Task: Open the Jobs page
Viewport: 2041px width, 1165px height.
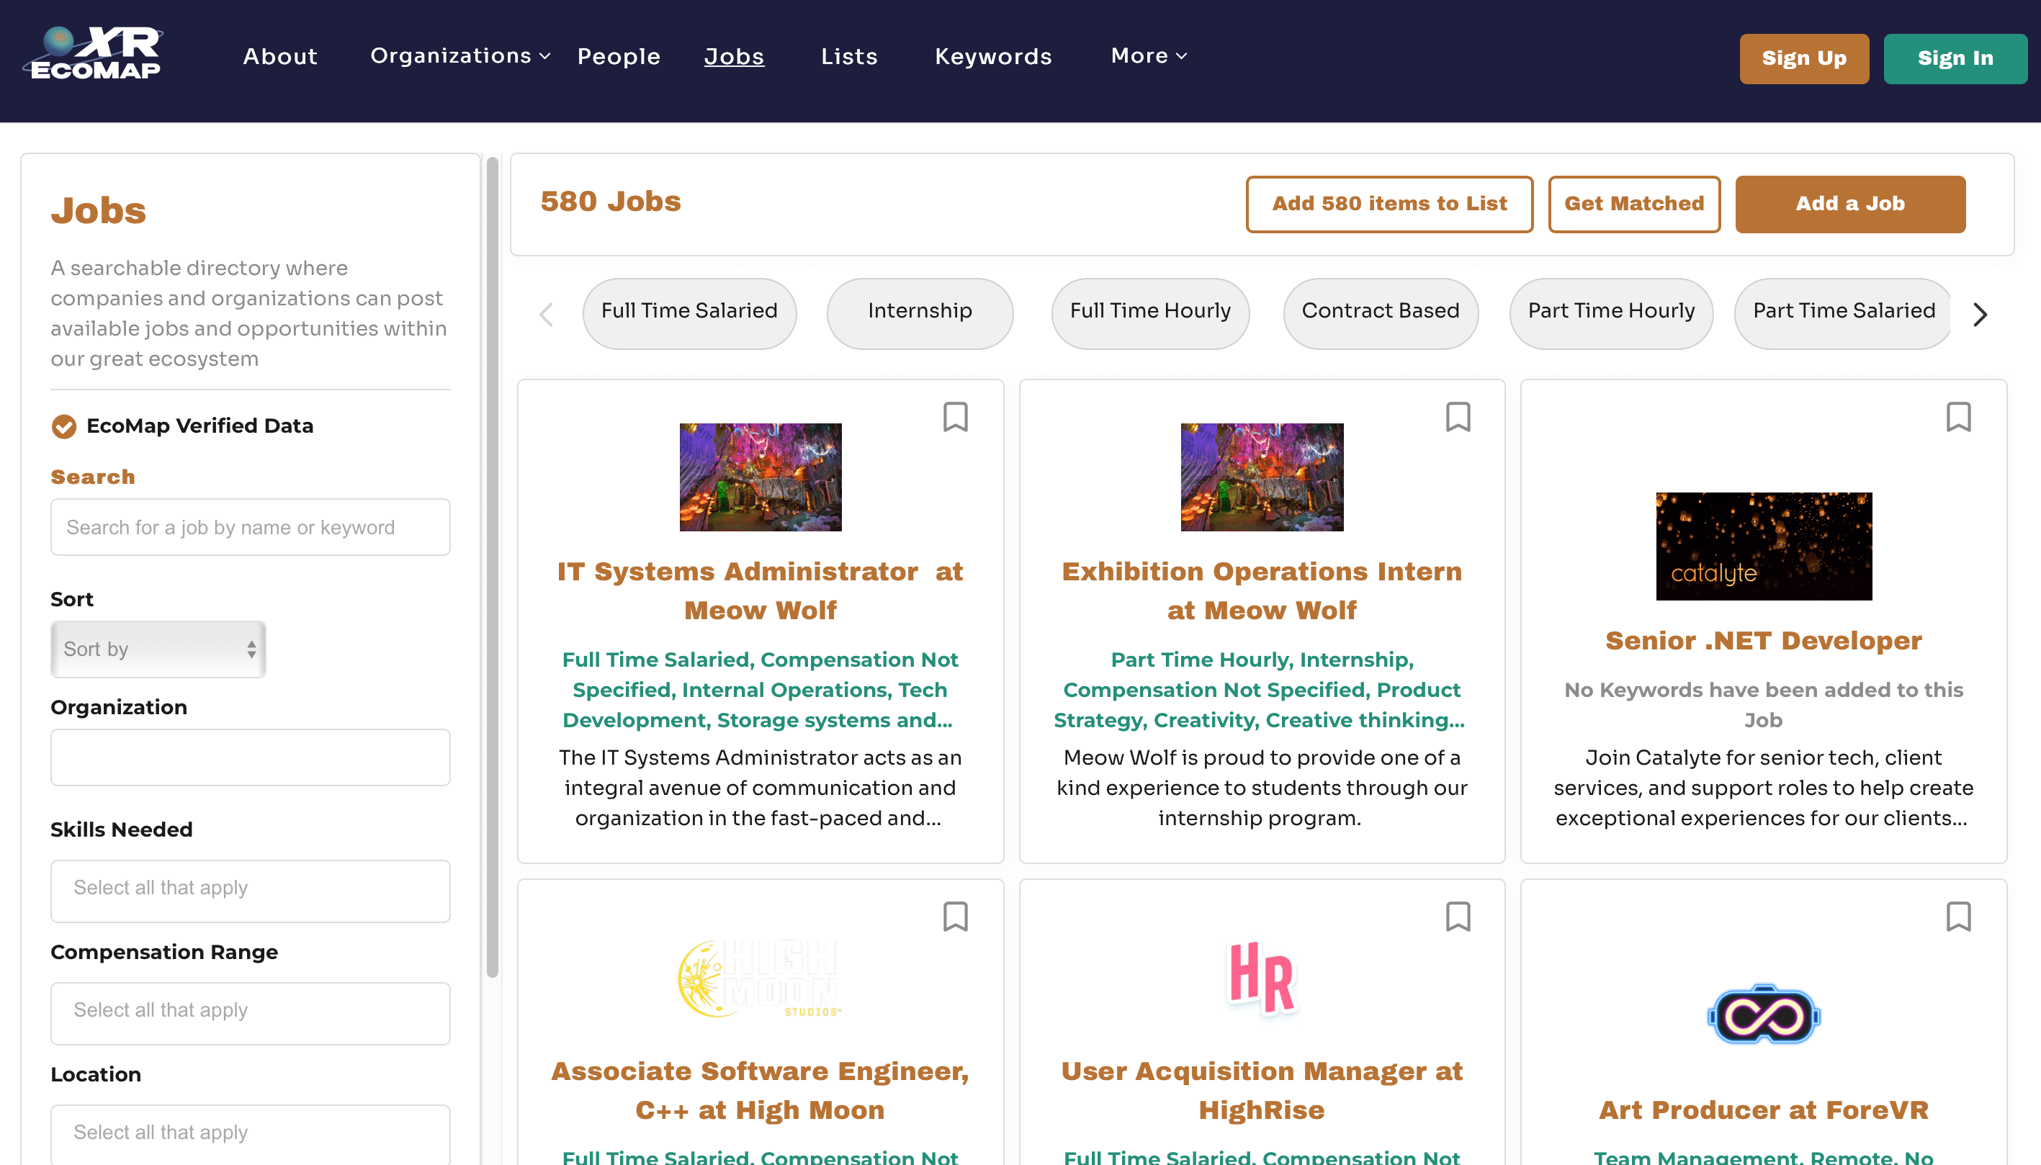Action: point(734,56)
